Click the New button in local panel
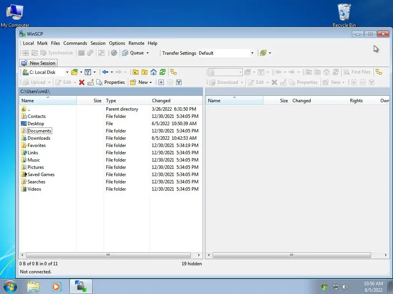The height and width of the screenshot is (294, 393). pyautogui.click(x=139, y=82)
